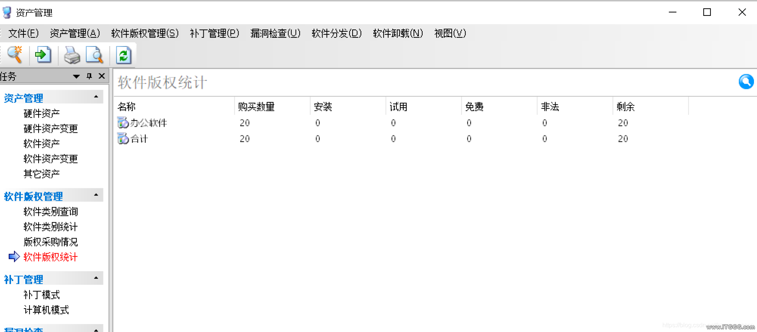The width and height of the screenshot is (757, 332).
Task: Collapse the 补丁管理 sidebar group
Action: (96, 279)
